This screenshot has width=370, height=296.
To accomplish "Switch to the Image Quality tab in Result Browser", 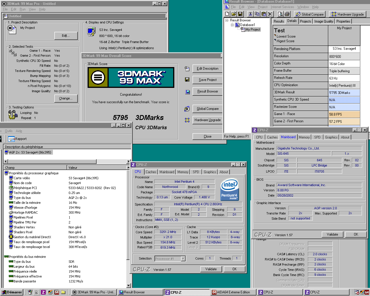I will pyautogui.click(x=324, y=21).
